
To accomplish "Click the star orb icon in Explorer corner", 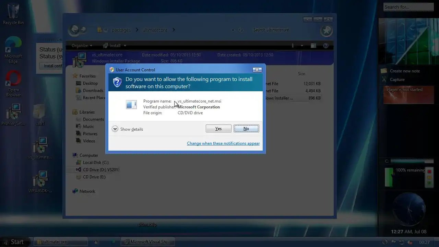I will (x=326, y=31).
